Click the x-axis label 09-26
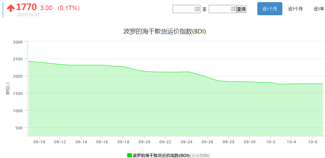The image size is (325, 158). (207, 142)
